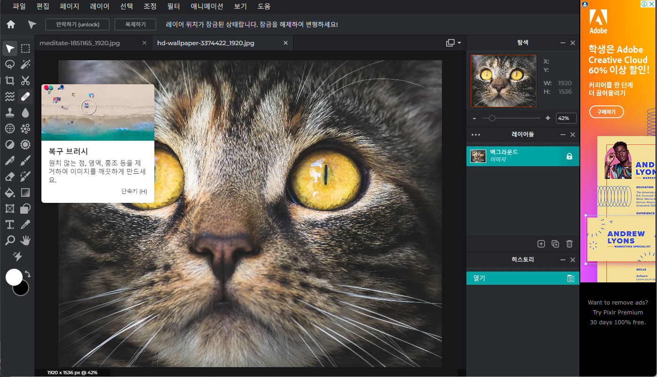Swap foreground and background colors
The image size is (657, 377).
click(x=28, y=274)
